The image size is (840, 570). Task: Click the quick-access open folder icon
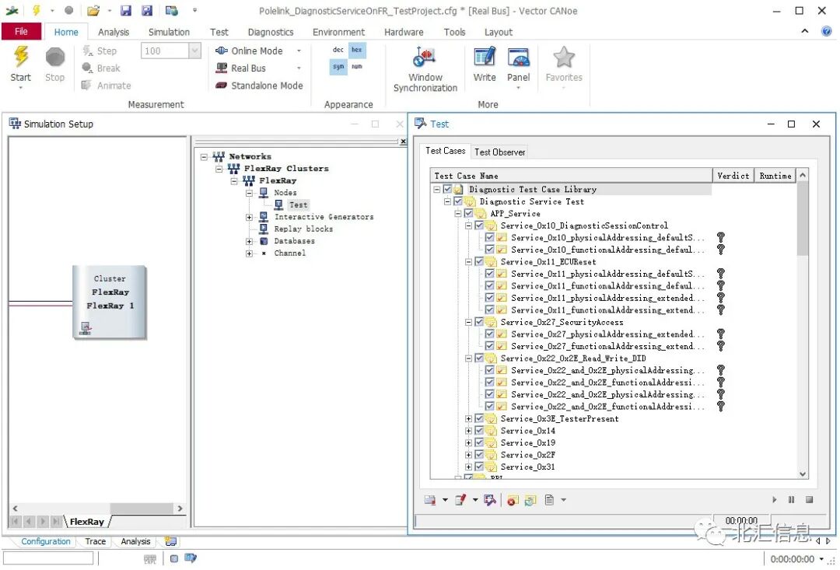93,10
